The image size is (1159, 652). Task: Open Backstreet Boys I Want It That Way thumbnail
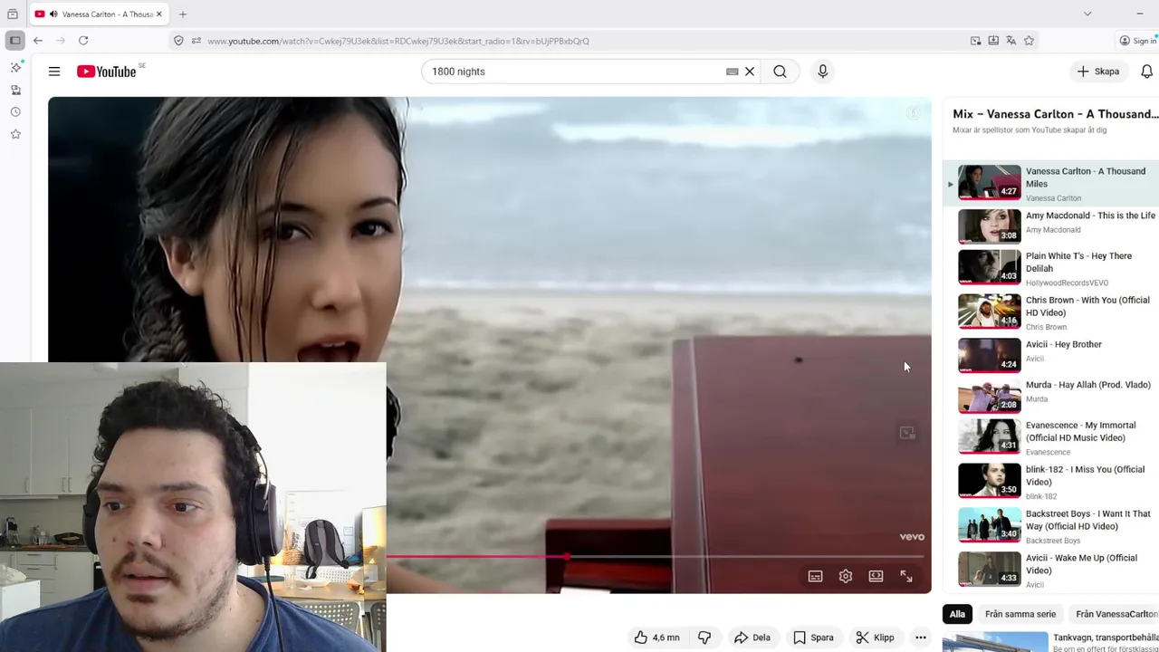coord(990,524)
